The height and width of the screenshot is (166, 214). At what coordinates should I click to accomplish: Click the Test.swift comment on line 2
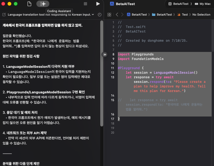coord(132,27)
